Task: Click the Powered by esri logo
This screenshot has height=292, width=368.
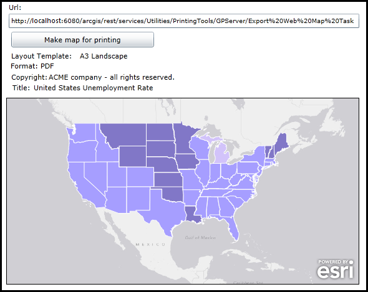Action: point(336,269)
